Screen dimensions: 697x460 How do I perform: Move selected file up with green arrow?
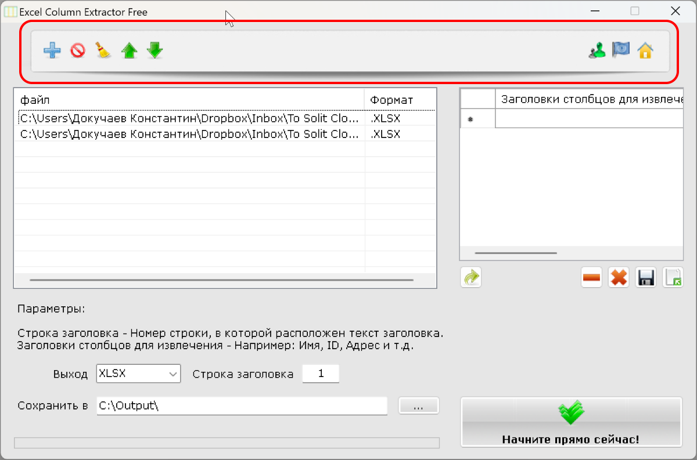pyautogui.click(x=129, y=51)
